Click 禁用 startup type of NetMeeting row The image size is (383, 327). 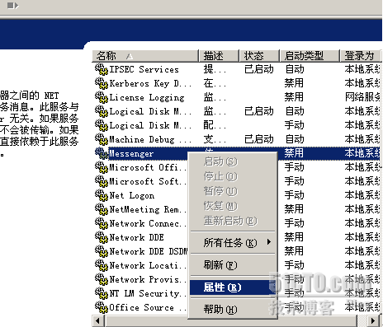[294, 209]
